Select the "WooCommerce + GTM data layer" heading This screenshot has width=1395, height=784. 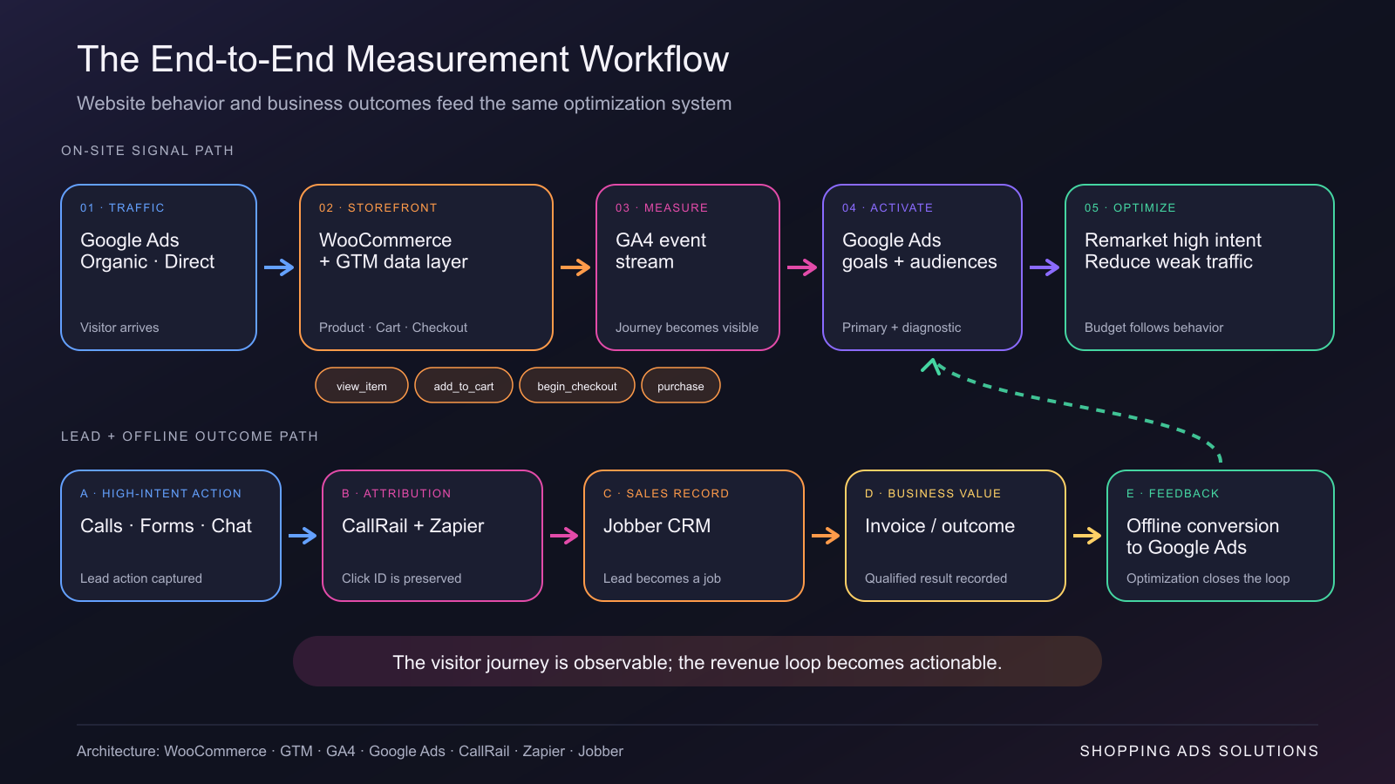(393, 251)
